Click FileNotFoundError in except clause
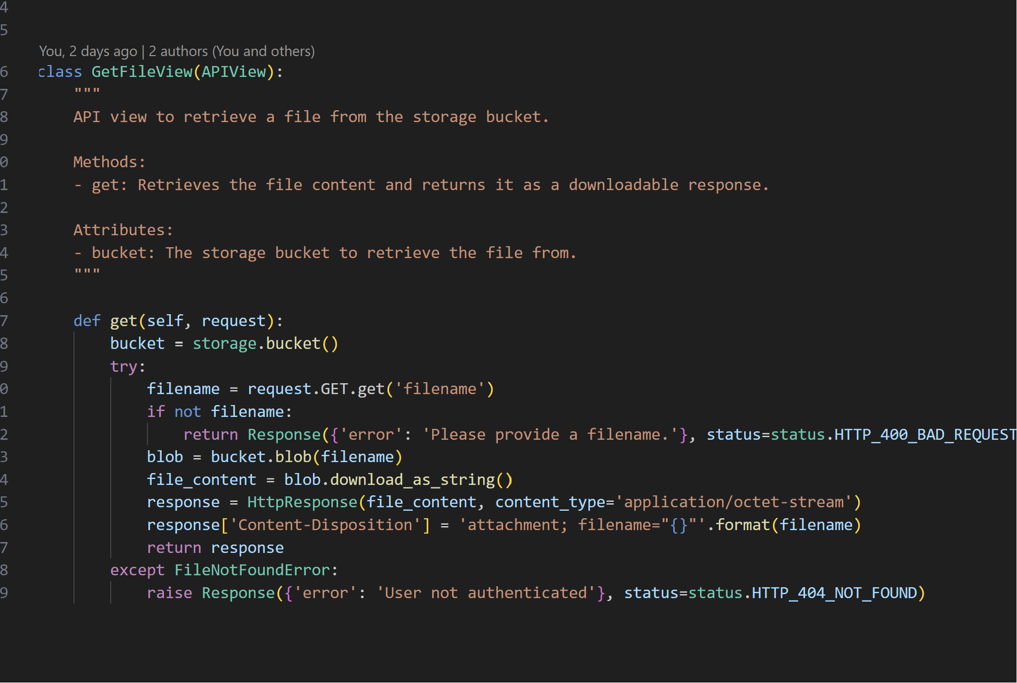 click(x=252, y=570)
